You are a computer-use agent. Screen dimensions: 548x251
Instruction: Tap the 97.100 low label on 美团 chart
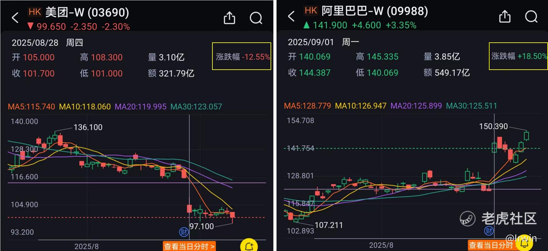[202, 227]
